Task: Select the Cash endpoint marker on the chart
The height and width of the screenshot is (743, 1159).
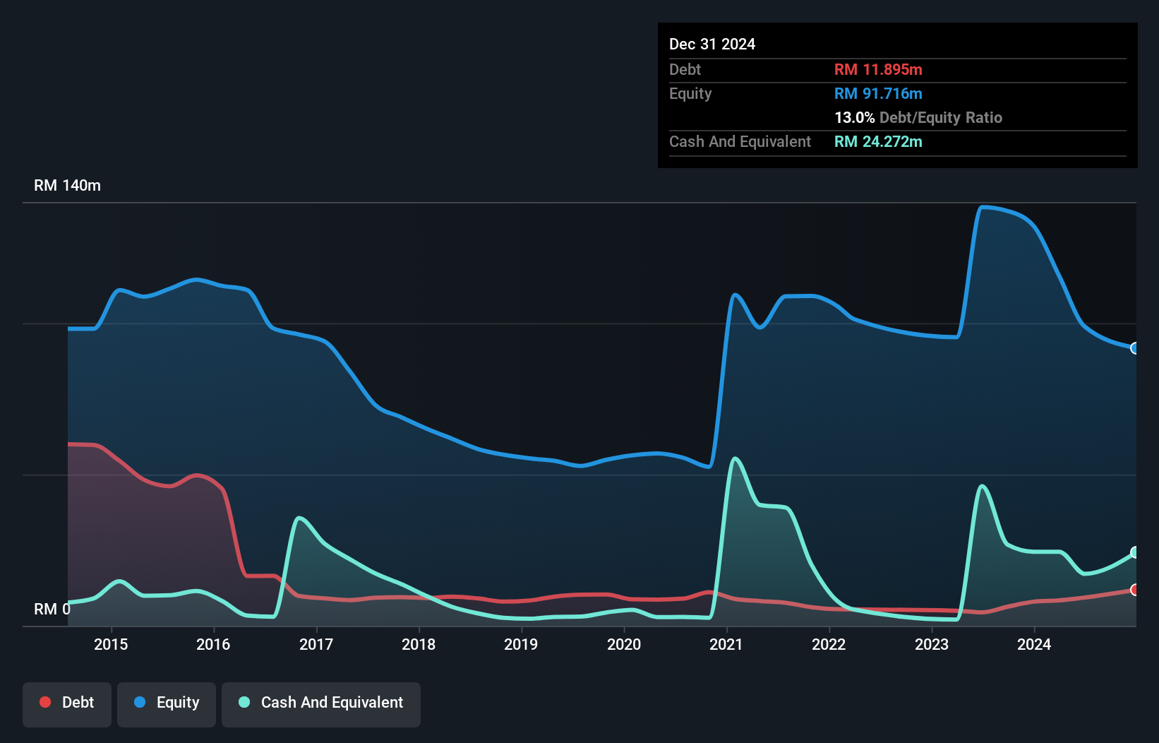Action: [x=1135, y=552]
